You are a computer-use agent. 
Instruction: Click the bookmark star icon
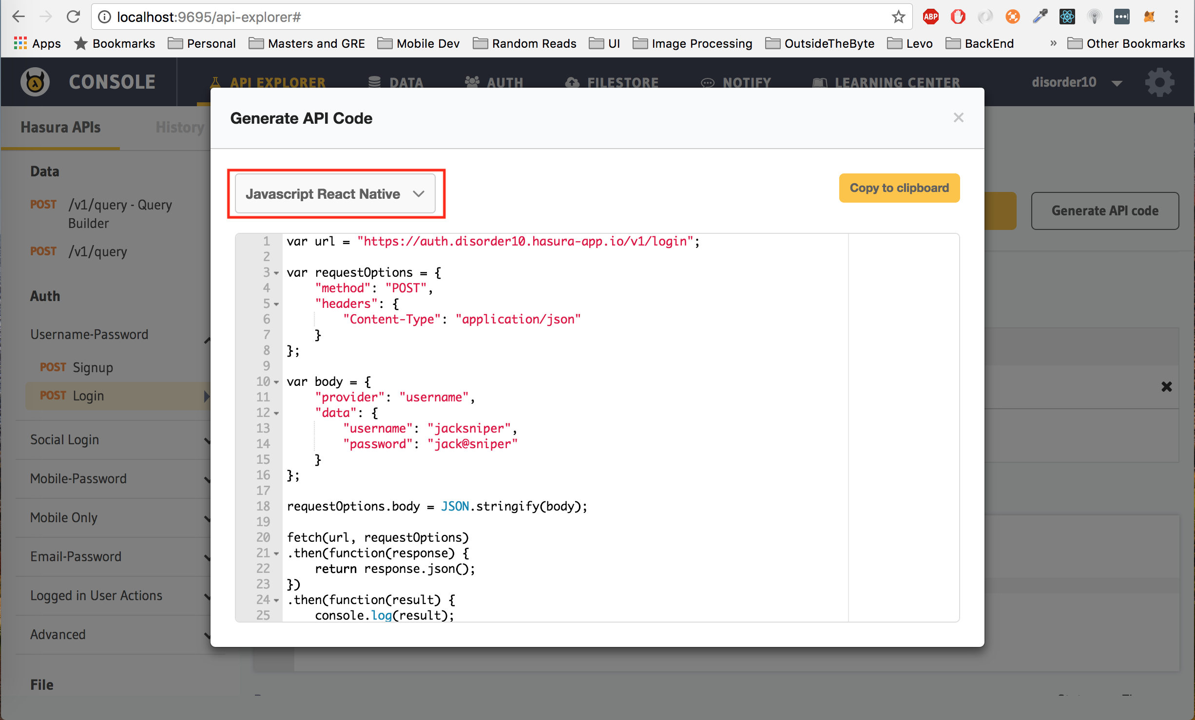coord(898,17)
